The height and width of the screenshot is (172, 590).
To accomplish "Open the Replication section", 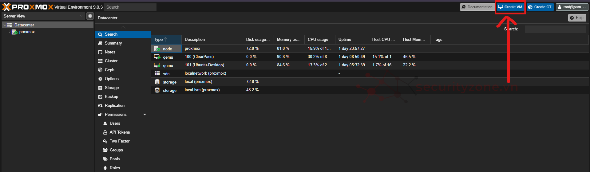I will pos(123,106).
